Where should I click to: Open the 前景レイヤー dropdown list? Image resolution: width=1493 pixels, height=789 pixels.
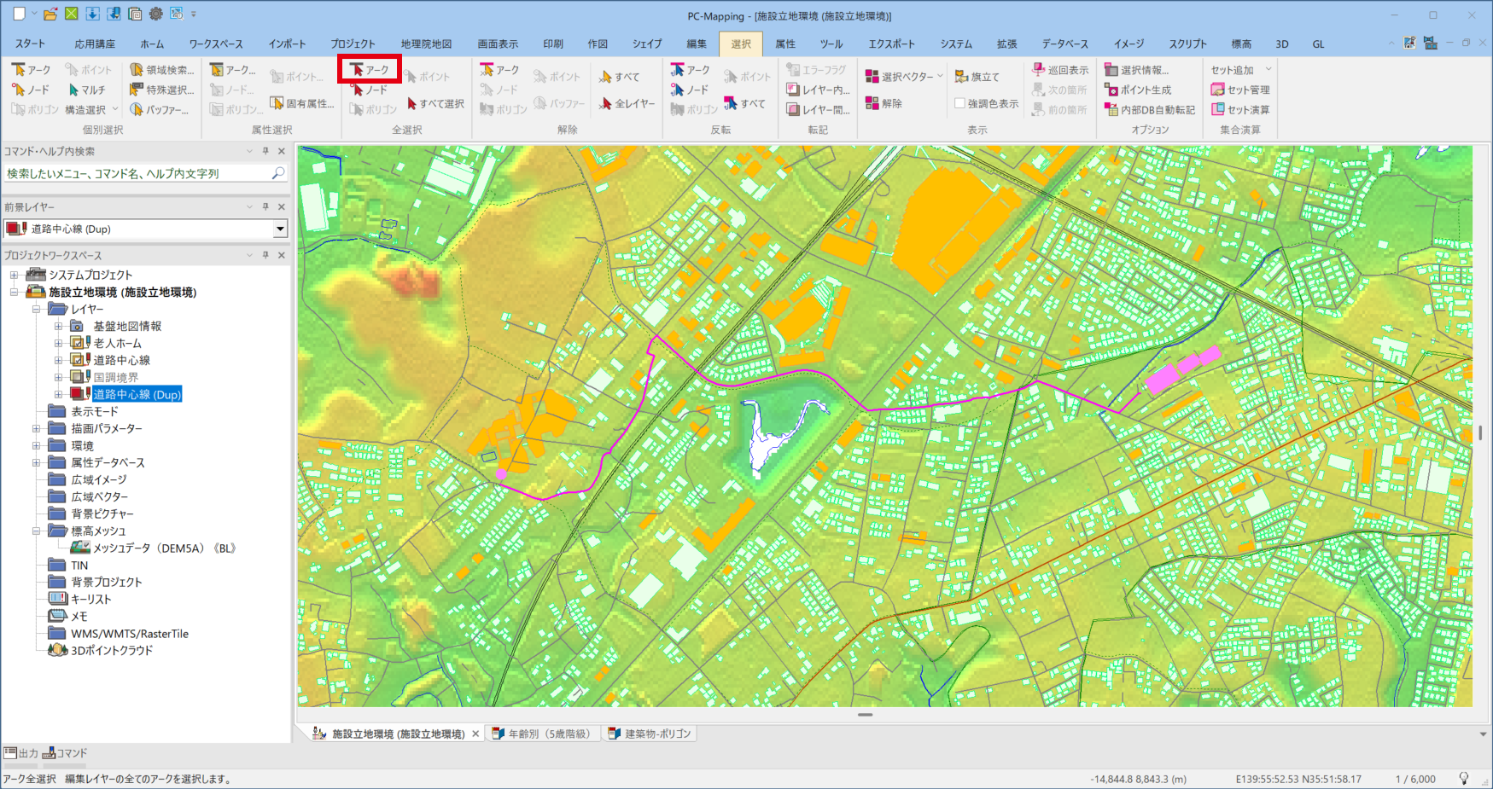point(280,229)
